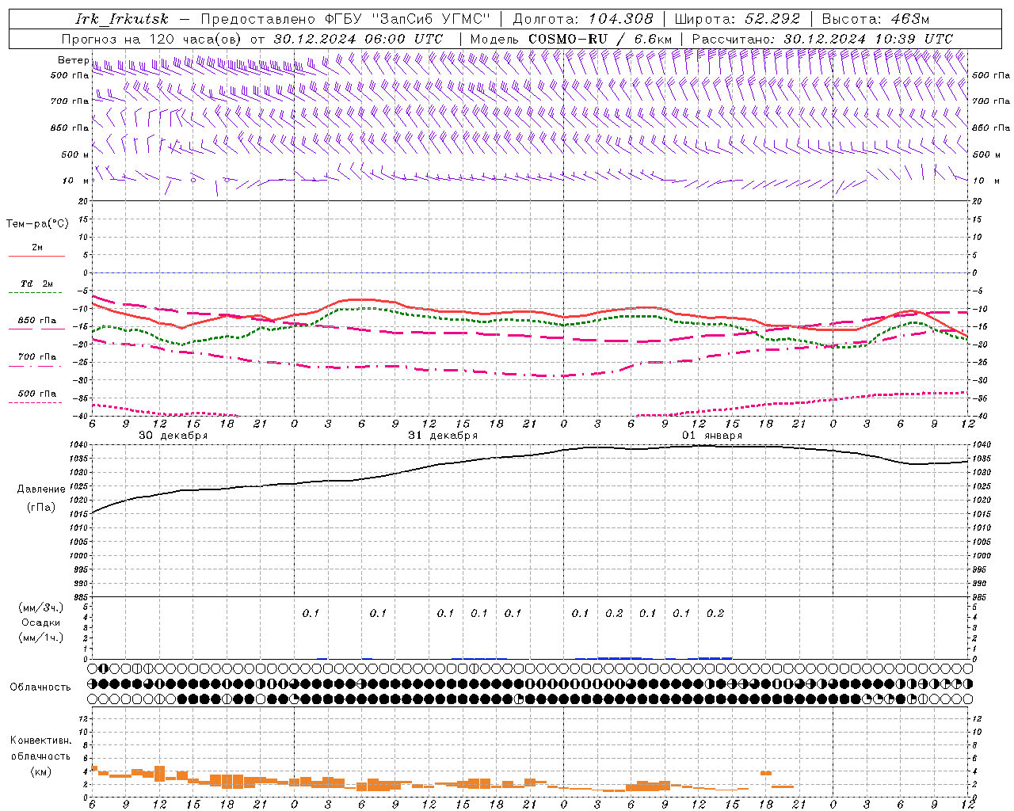Click the 850 гПа temperature legend entry
The image size is (1014, 811).
37,321
